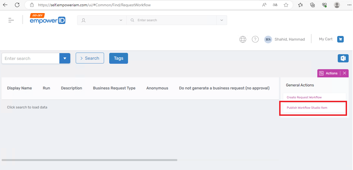Click the Search button
This screenshot has width=353, height=170.
coord(90,58)
